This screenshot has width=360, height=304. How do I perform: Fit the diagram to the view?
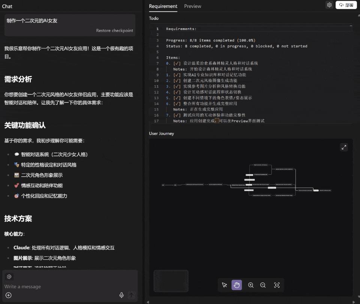pos(276,285)
